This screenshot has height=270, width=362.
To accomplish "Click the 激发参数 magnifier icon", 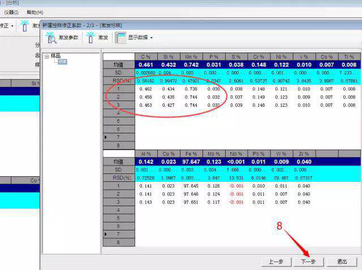I will point(51,37).
